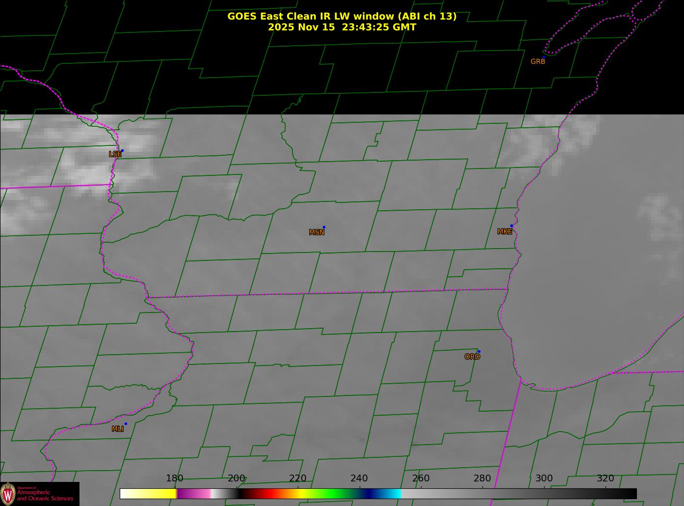Viewport: 684px width, 506px height.
Task: Click the MSN airport text label
Action: point(316,232)
